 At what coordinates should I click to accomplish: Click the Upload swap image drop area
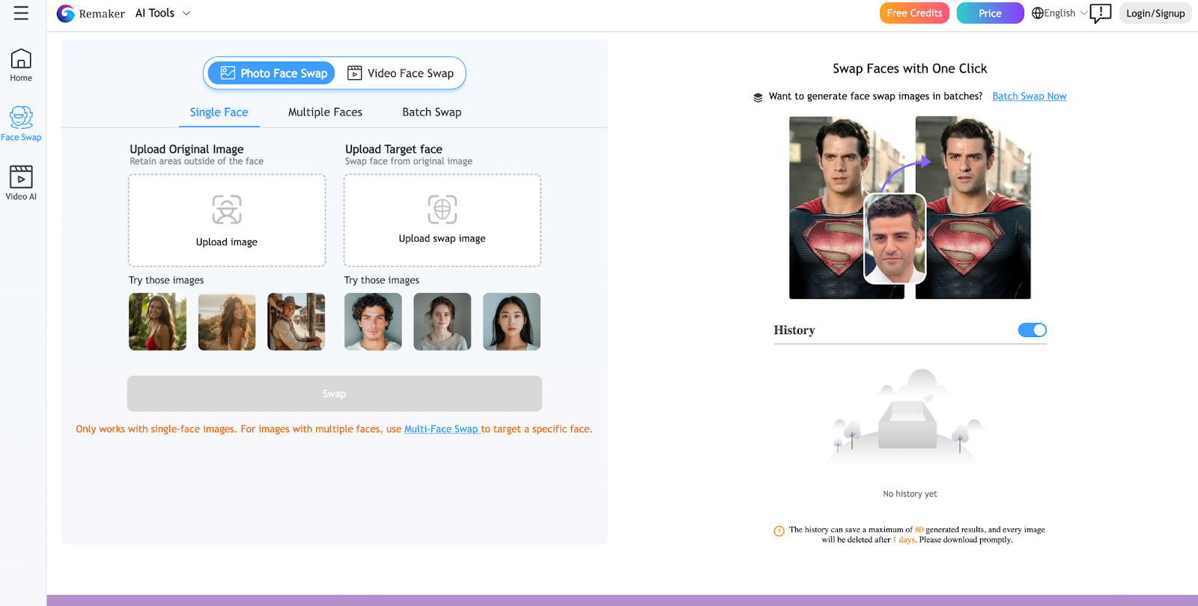pos(443,220)
